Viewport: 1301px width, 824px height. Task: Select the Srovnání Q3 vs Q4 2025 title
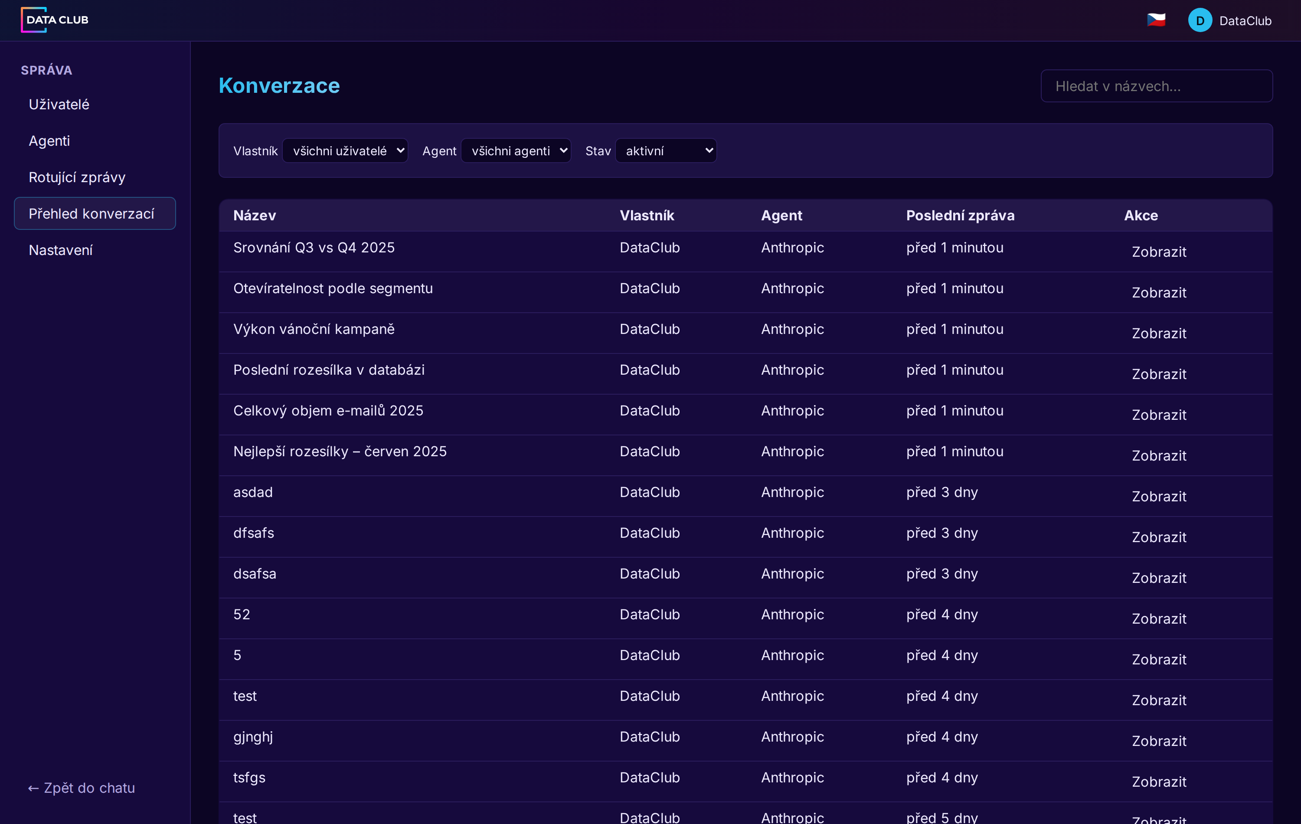coord(314,248)
